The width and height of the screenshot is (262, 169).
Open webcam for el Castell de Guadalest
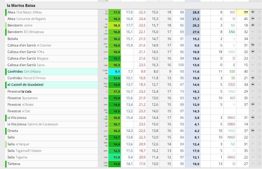point(253,85)
